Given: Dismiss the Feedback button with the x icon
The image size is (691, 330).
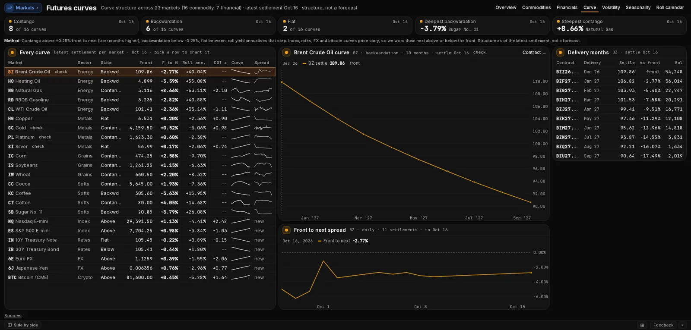Looking at the screenshot, I should point(682,325).
